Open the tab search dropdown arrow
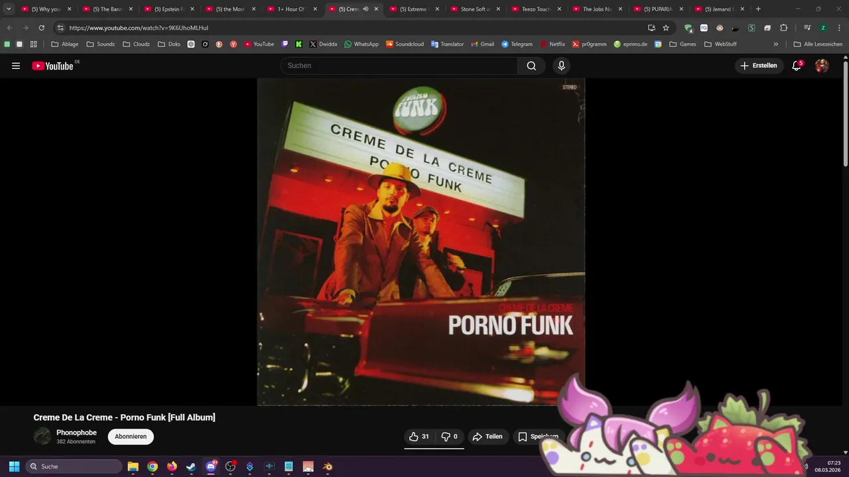The width and height of the screenshot is (849, 477). tap(9, 9)
